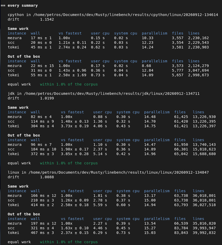Select the cpython results path line
This screenshot has height=245, width=222.
113,15
